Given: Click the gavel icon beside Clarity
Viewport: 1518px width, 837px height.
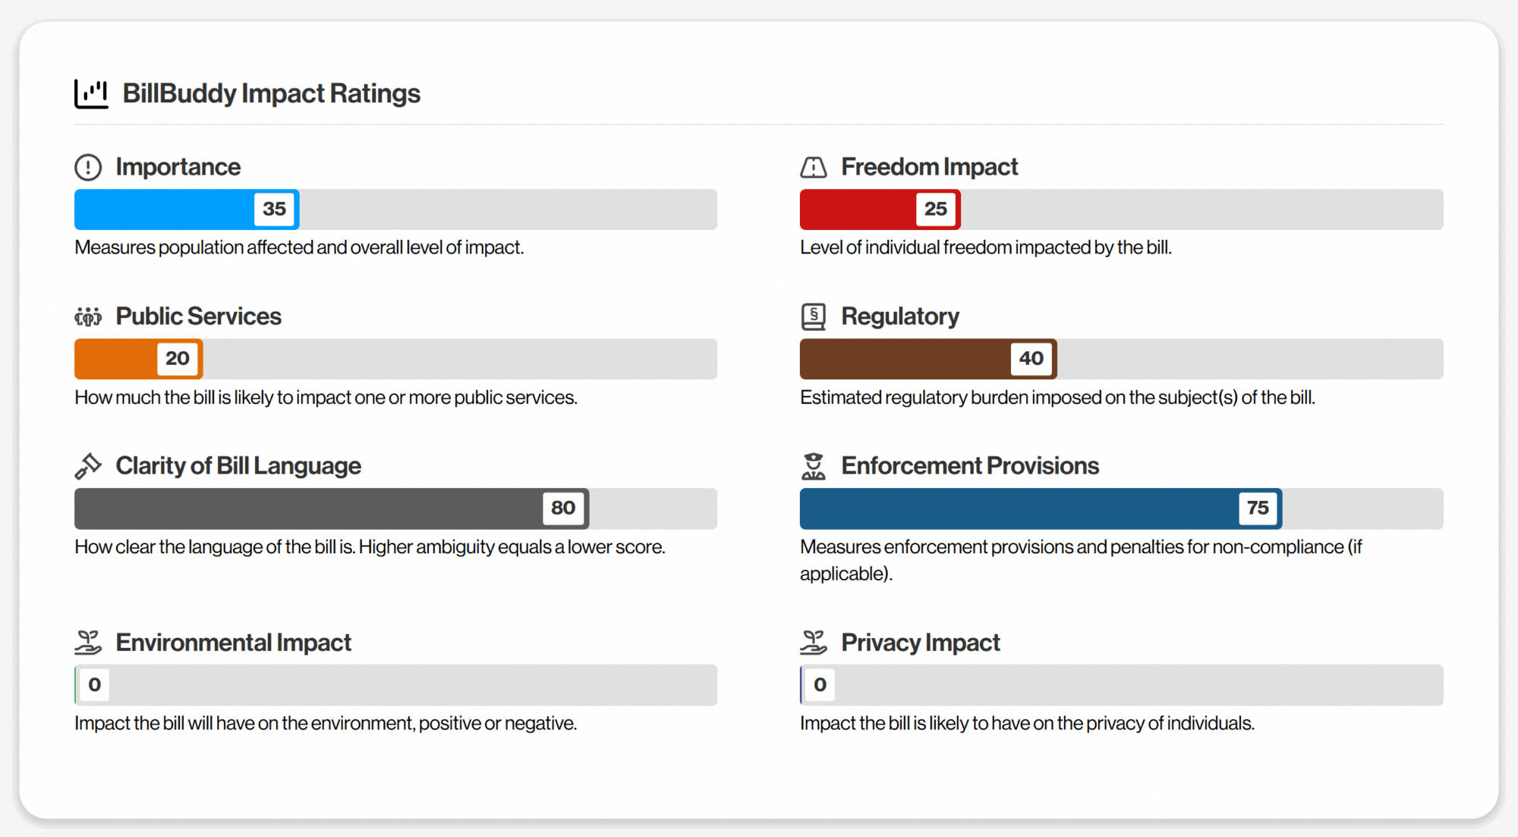Looking at the screenshot, I should (88, 466).
